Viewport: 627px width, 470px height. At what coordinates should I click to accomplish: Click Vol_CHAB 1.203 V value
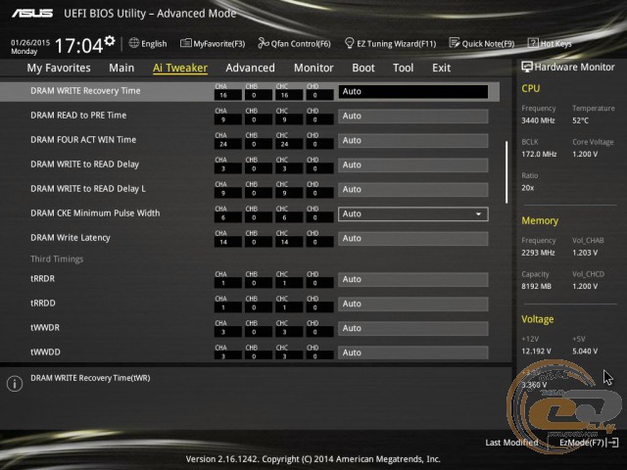point(585,253)
